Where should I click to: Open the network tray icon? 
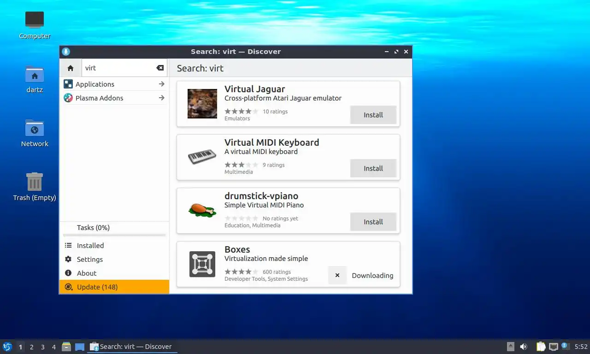pyautogui.click(x=553, y=347)
